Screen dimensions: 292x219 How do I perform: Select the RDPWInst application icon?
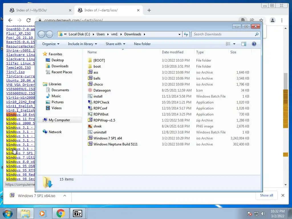point(90,114)
